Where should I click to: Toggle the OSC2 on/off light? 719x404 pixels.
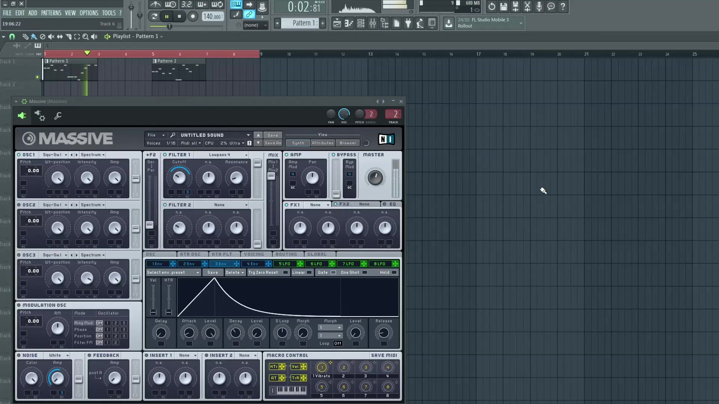coord(19,205)
